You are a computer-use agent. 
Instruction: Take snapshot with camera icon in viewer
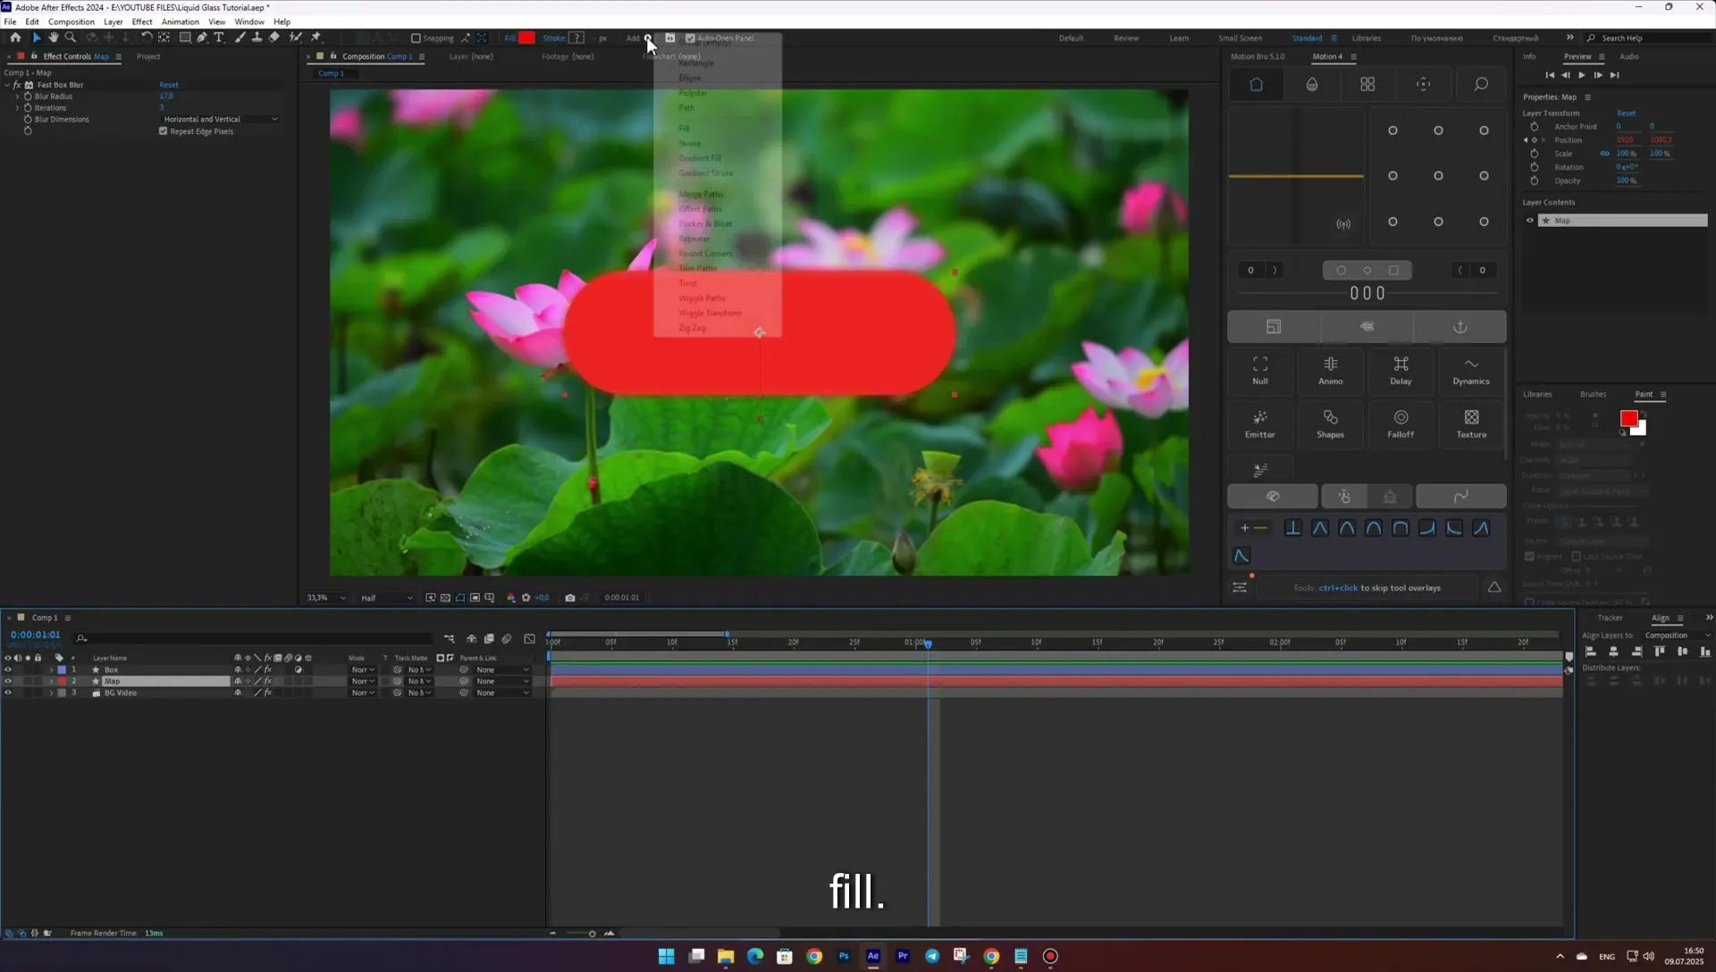tap(570, 598)
